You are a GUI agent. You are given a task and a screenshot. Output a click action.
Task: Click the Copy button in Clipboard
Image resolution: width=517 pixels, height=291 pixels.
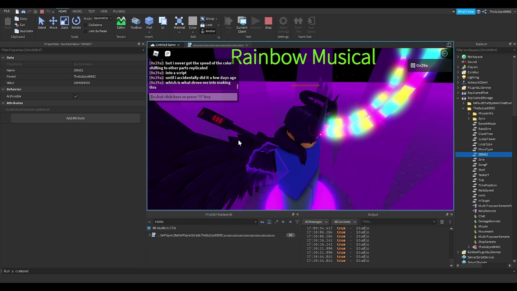21,19
